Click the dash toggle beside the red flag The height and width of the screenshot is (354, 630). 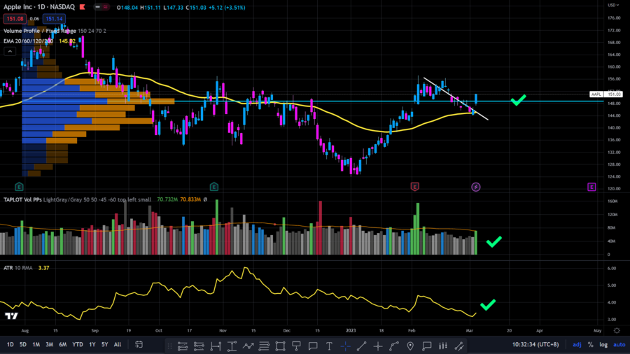coord(97,7)
